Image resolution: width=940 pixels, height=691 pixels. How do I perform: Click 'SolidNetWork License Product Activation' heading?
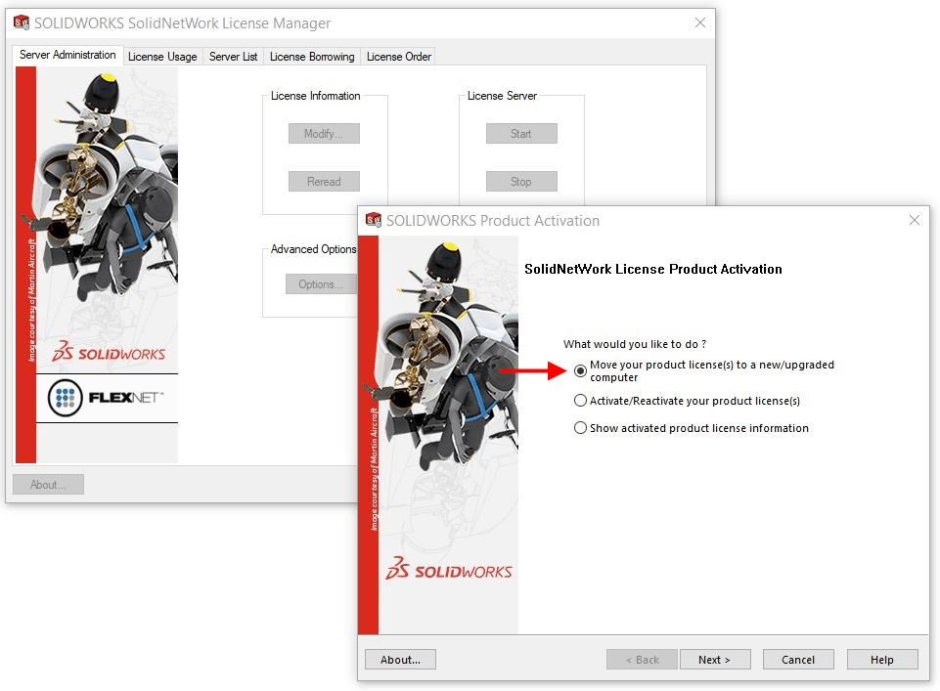[652, 269]
